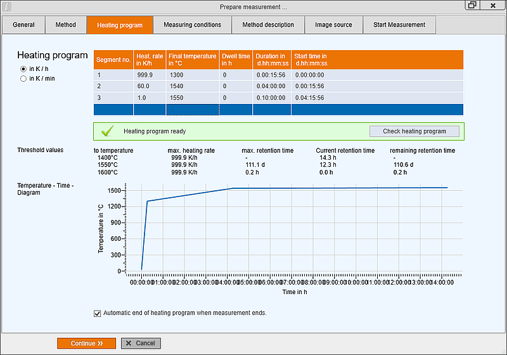Click segment number 1 row cell
507x355 pixels.
pyautogui.click(x=113, y=75)
